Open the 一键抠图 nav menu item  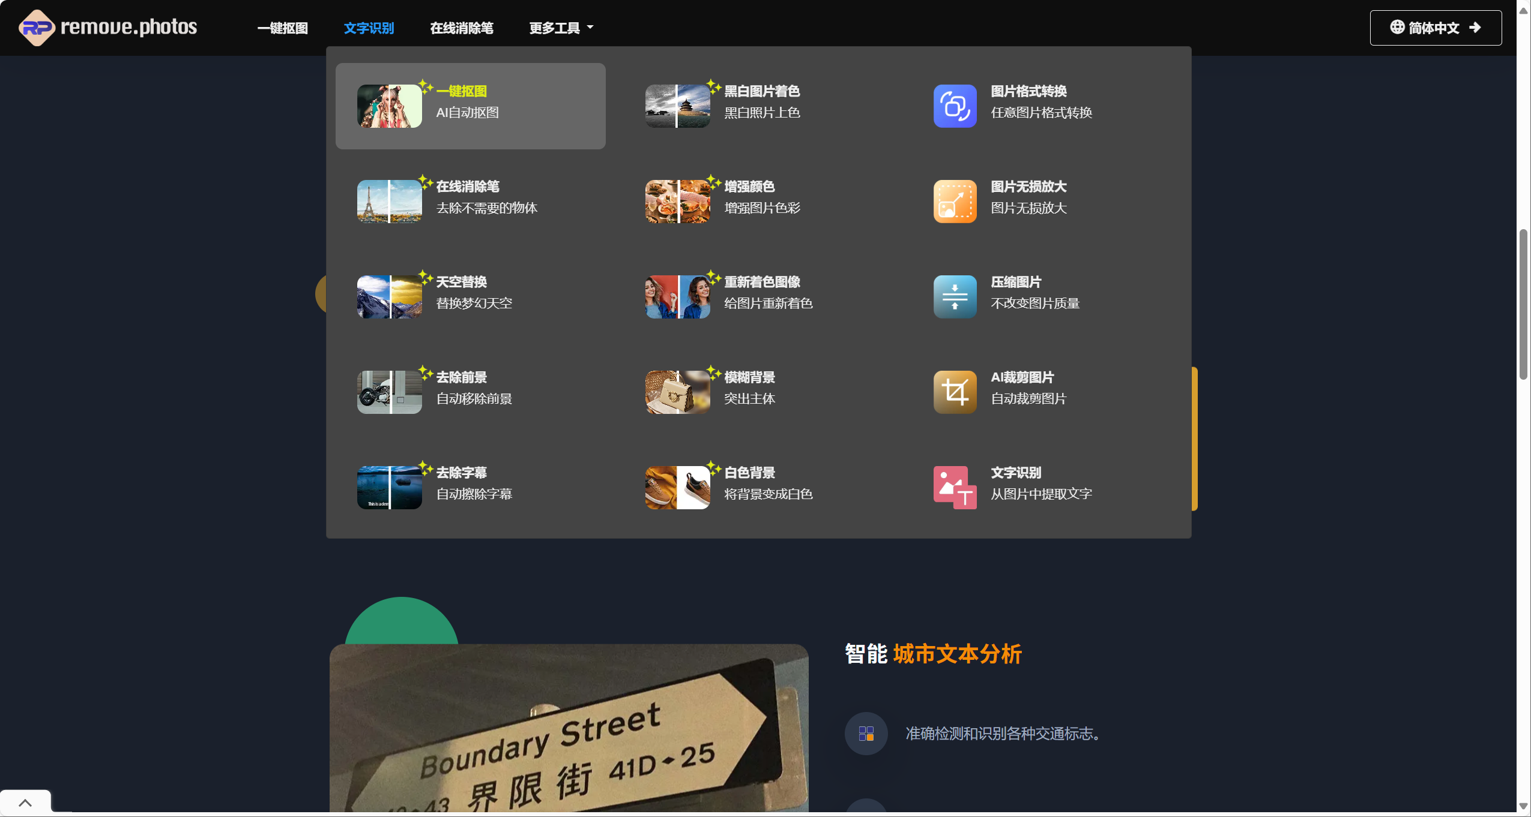click(x=283, y=28)
